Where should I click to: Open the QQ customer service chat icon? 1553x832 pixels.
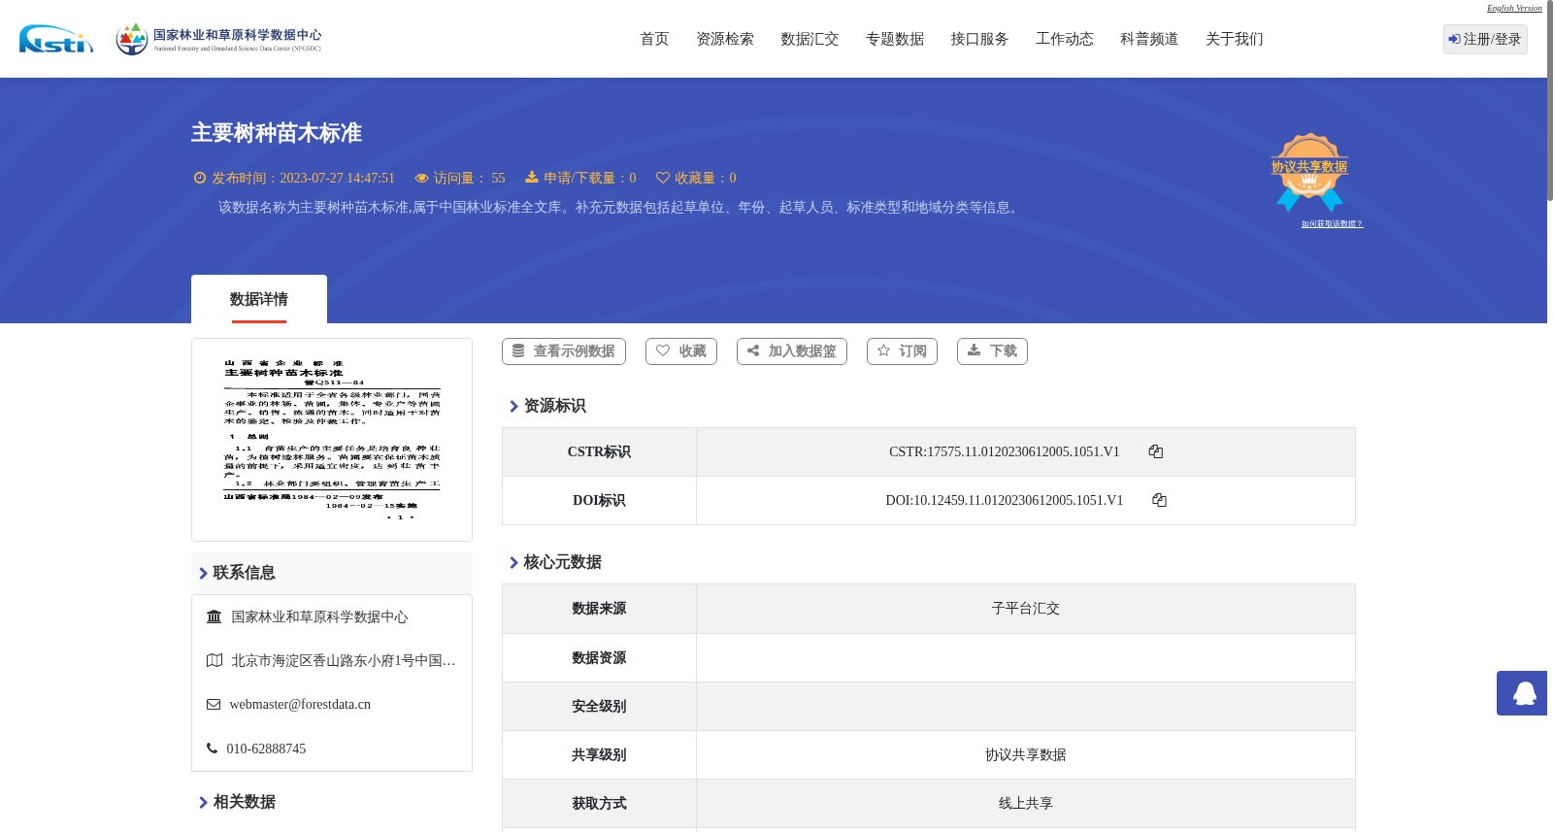(1522, 693)
